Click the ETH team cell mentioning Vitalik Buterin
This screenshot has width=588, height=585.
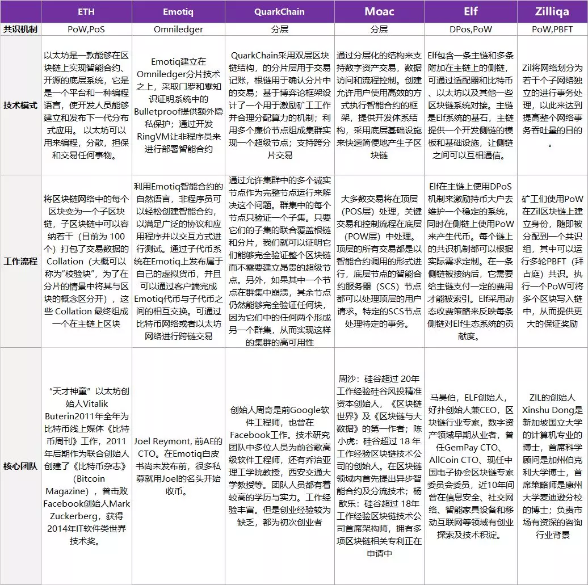click(x=86, y=466)
